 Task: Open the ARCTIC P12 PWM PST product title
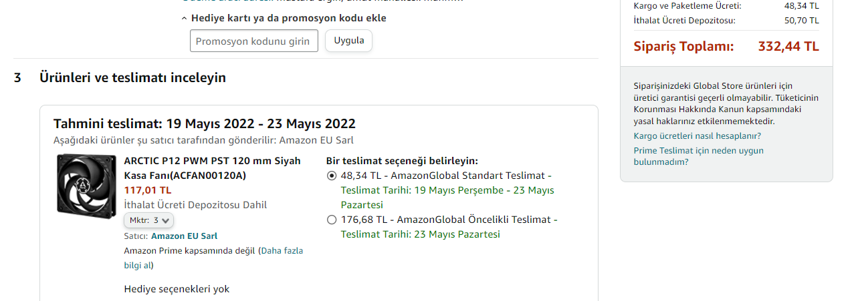212,168
